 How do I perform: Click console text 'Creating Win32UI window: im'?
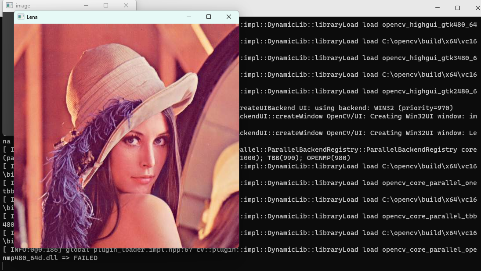pos(423,116)
